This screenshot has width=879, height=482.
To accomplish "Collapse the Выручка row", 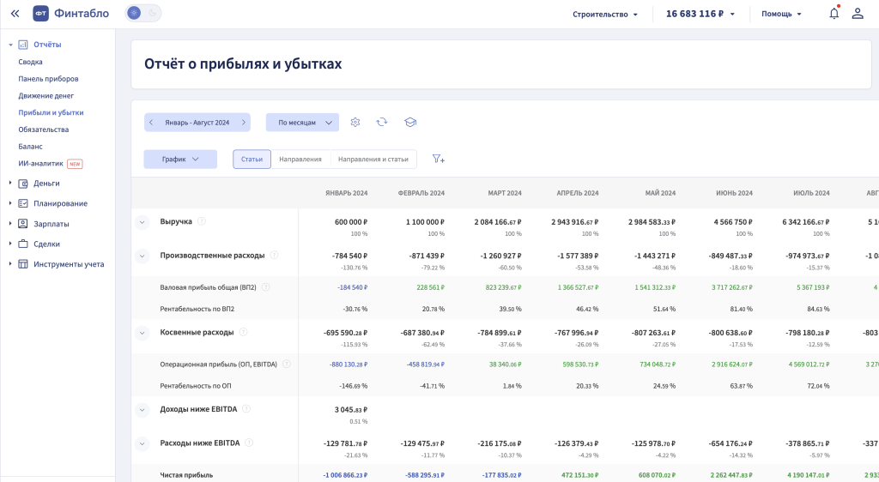I will [x=142, y=222].
